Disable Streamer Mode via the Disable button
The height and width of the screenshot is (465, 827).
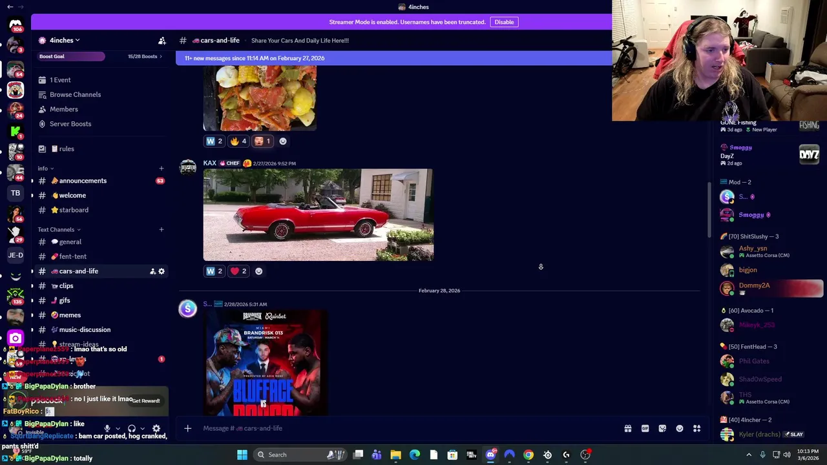(x=504, y=22)
